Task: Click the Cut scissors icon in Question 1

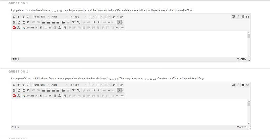Action: point(14,22)
